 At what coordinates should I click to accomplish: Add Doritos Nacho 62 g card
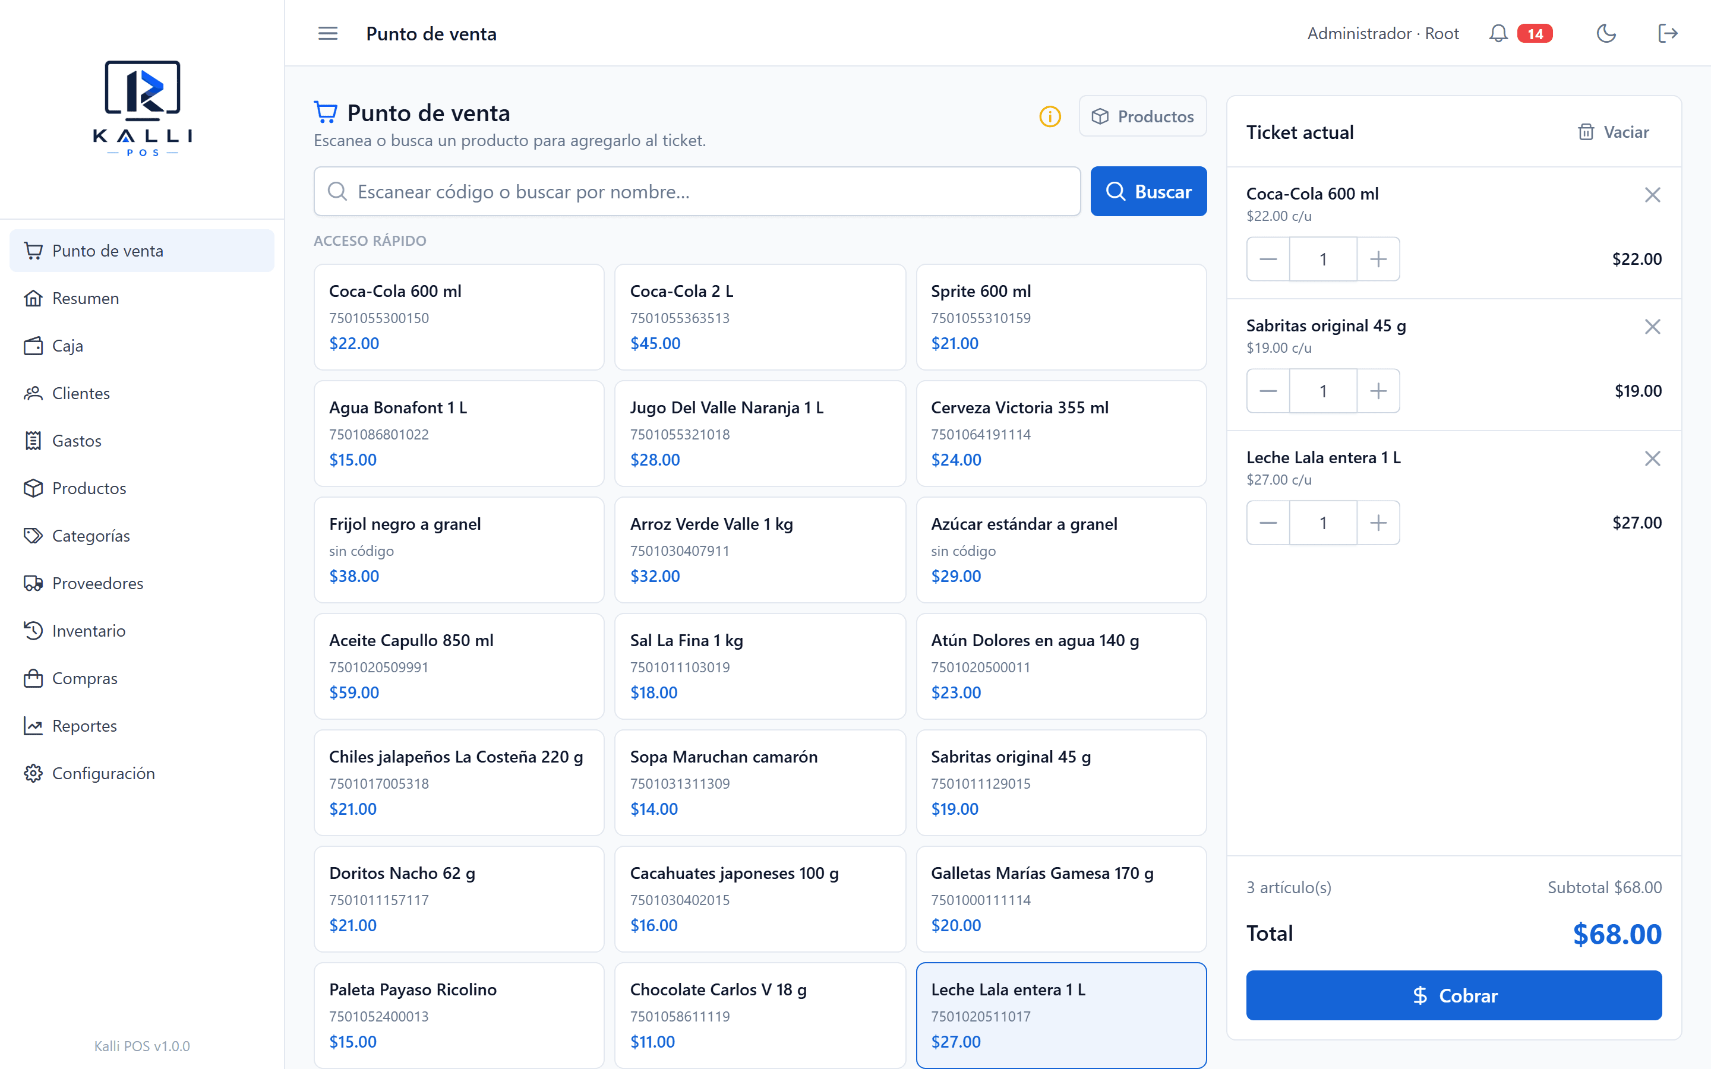click(x=459, y=899)
